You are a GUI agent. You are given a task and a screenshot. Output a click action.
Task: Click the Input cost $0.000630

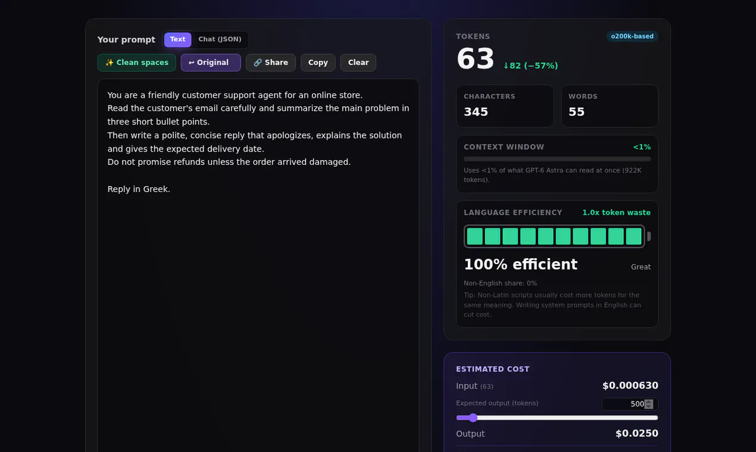point(630,385)
